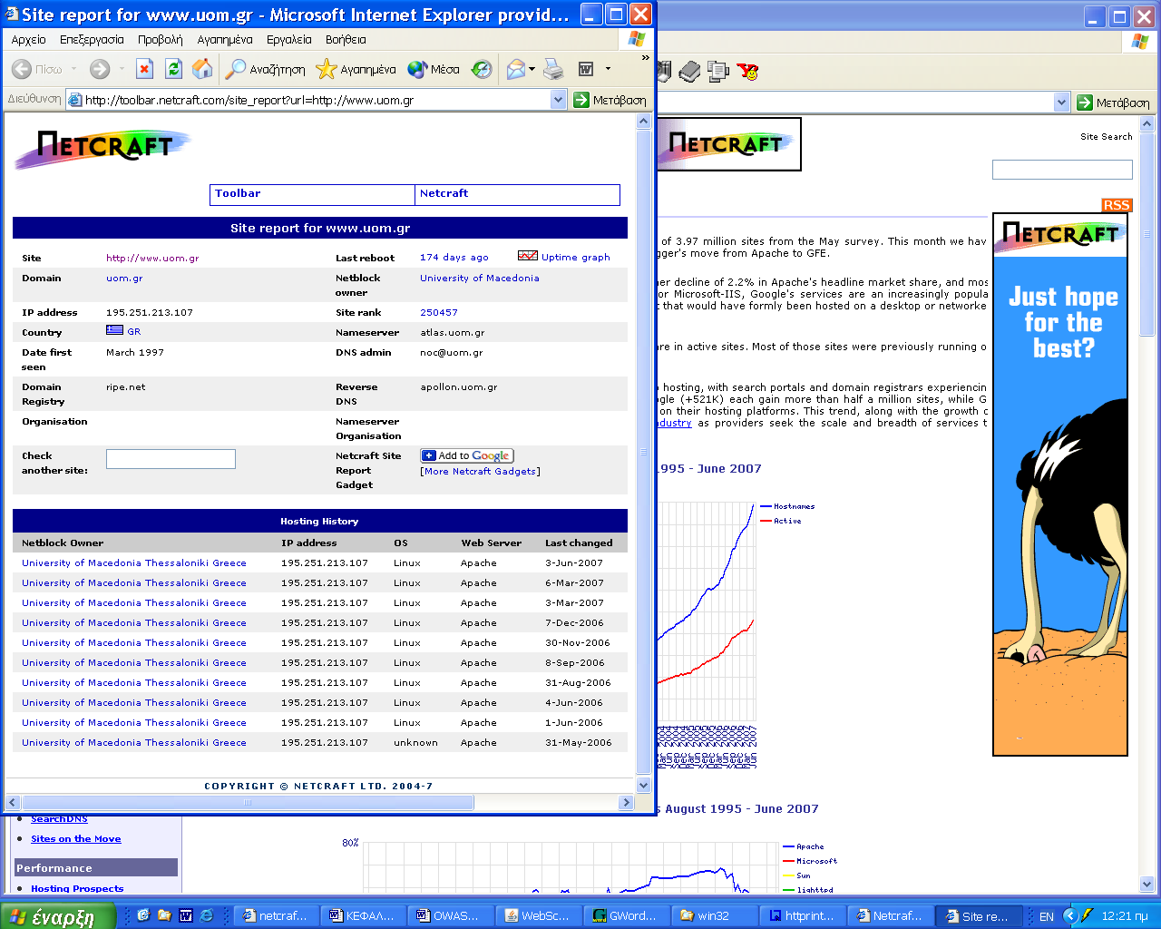
Task: Open the Επεξεργασία (Edit) menu
Action: [92, 39]
